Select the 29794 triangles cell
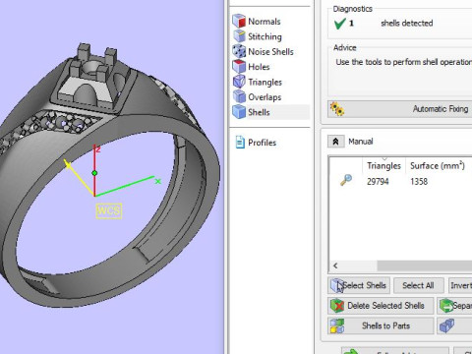 click(378, 181)
